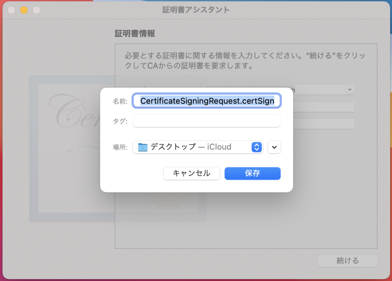This screenshot has height=281, width=392.
Task: Click the 証明書アシスタント window title
Action: (x=196, y=10)
